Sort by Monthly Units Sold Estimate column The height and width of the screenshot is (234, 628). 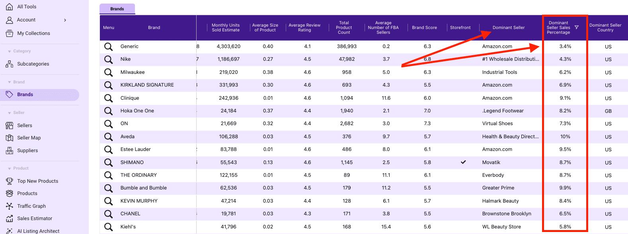(x=226, y=27)
